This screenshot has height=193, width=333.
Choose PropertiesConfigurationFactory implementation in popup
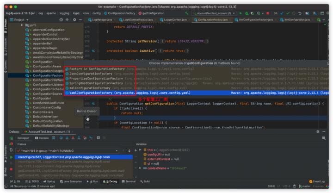click(x=197, y=78)
